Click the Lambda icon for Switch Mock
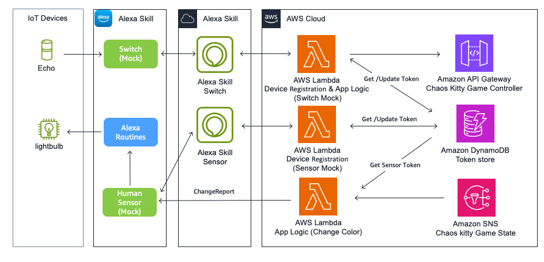Image resolution: width=544 pixels, height=262 pixels. (317, 55)
